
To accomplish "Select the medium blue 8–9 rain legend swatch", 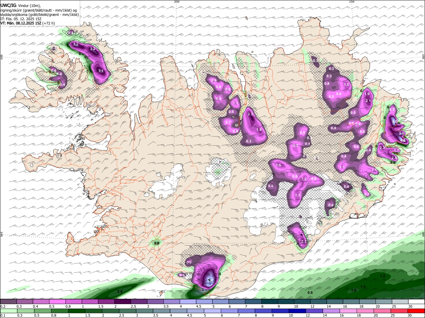I will coord(263,311).
